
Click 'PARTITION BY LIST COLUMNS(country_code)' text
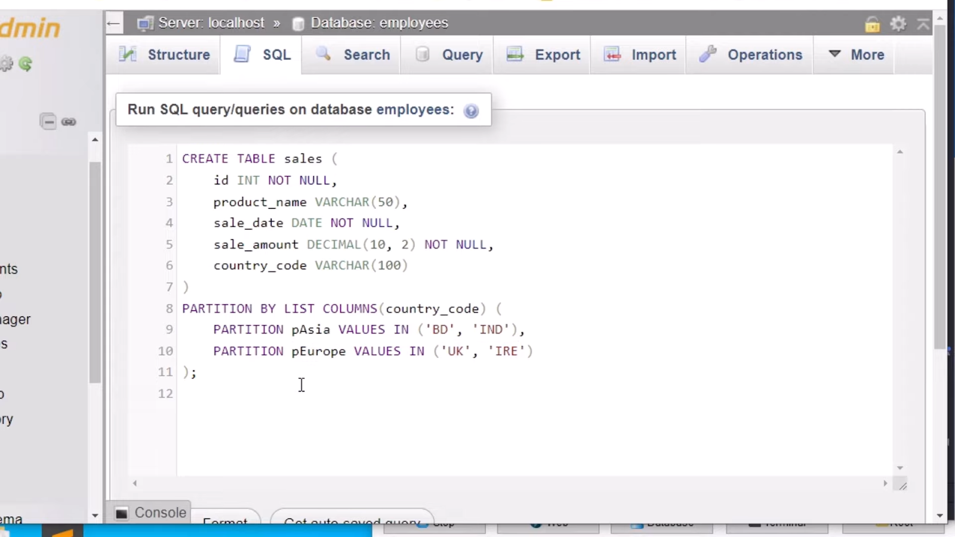pyautogui.click(x=334, y=308)
